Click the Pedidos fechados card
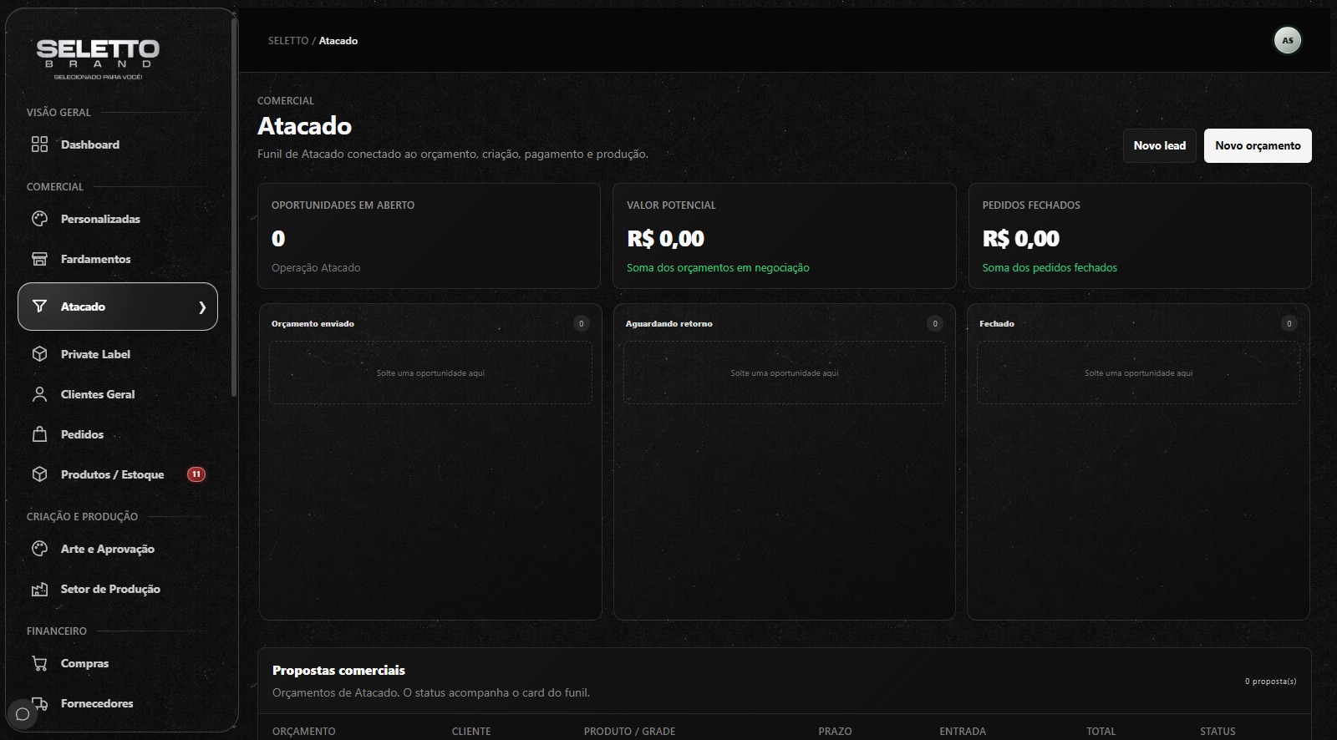The image size is (1337, 740). click(x=1140, y=236)
